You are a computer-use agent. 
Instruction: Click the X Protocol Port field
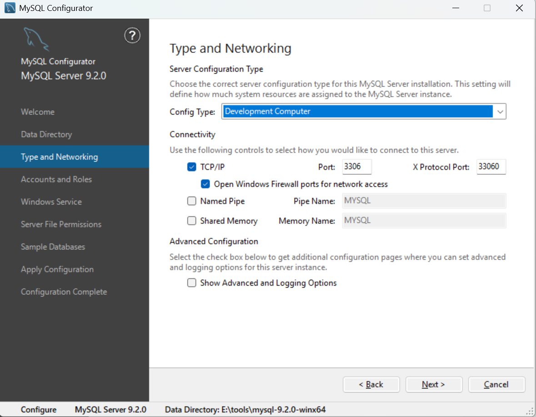click(491, 167)
